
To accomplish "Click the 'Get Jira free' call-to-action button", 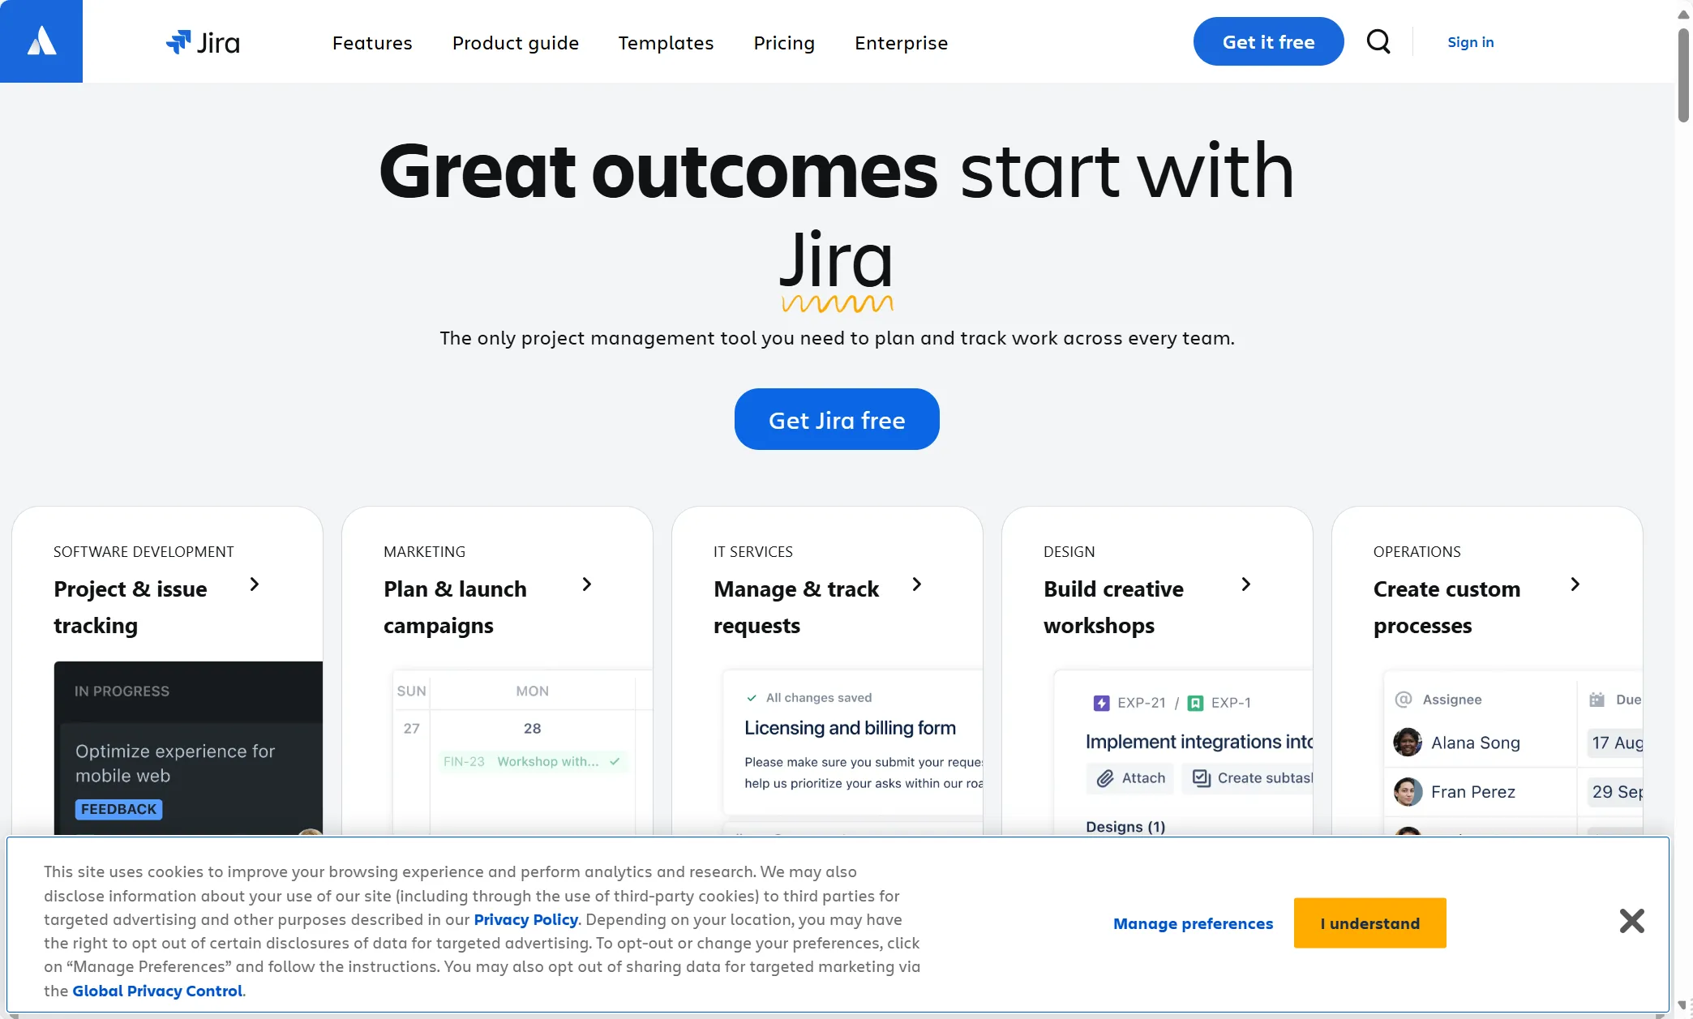I will [837, 418].
